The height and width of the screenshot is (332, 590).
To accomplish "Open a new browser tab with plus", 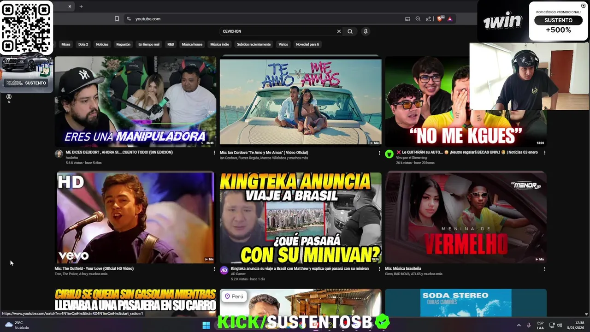I will tap(81, 6).
